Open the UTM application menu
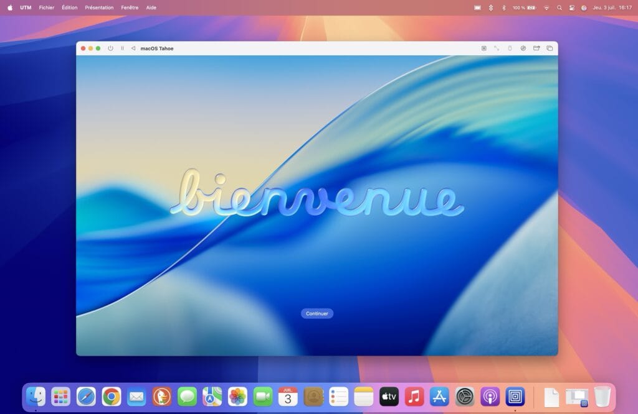Image resolution: width=638 pixels, height=414 pixels. coord(26,7)
